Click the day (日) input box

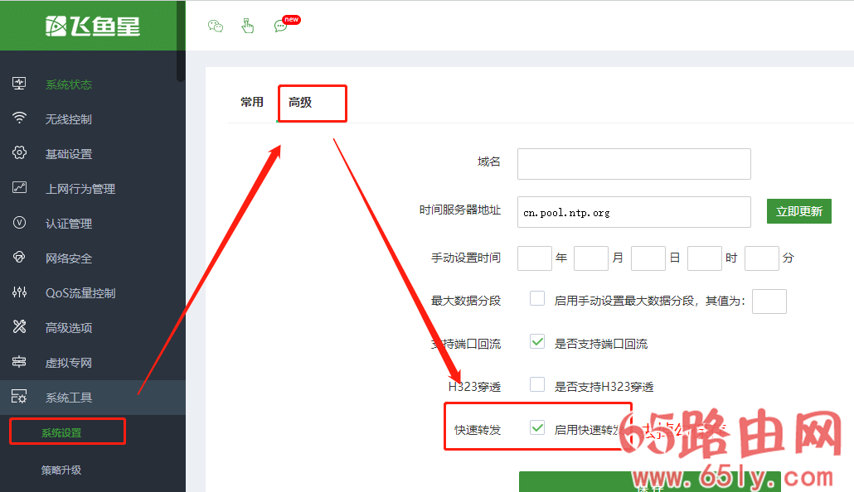(648, 258)
